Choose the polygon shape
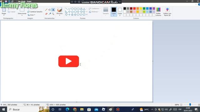The height and width of the screenshot is (112, 200). click(81, 9)
